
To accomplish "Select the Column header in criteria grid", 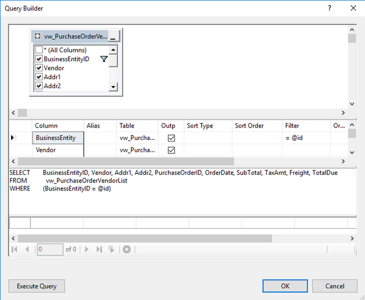I will pyautogui.click(x=58, y=126).
